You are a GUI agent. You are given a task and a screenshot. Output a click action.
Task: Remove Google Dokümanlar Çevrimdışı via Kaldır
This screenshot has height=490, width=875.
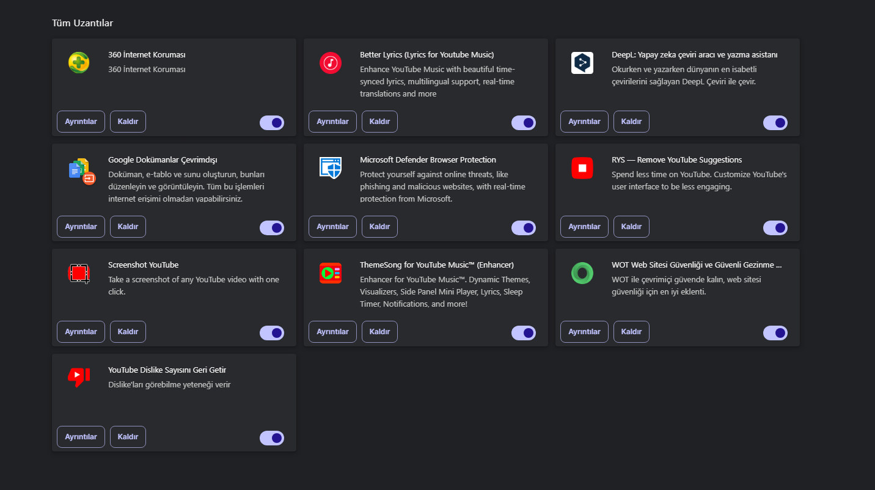[x=128, y=227]
